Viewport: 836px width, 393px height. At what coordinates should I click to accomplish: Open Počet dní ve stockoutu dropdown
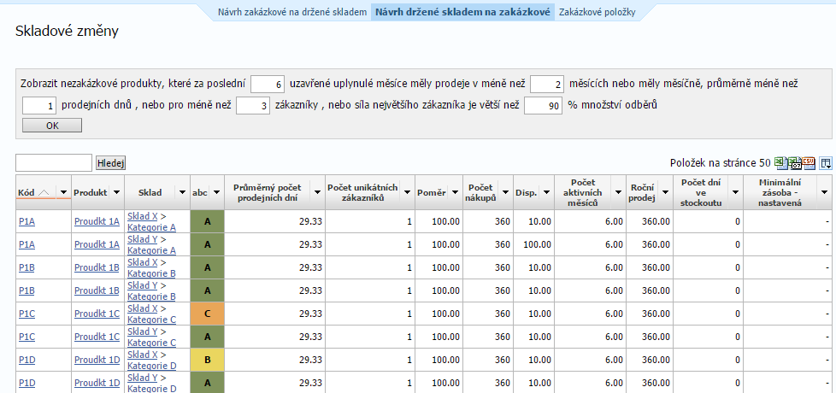click(x=735, y=192)
